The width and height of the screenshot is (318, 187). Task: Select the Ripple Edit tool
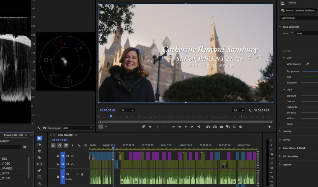39,151
